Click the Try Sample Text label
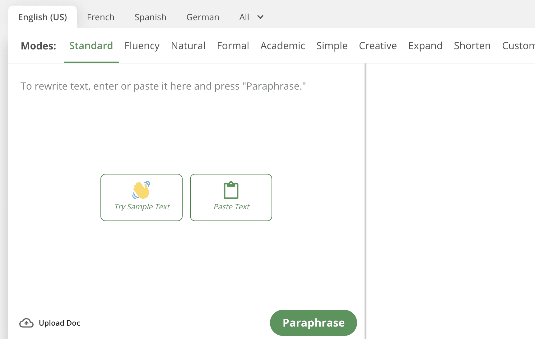 (x=142, y=207)
